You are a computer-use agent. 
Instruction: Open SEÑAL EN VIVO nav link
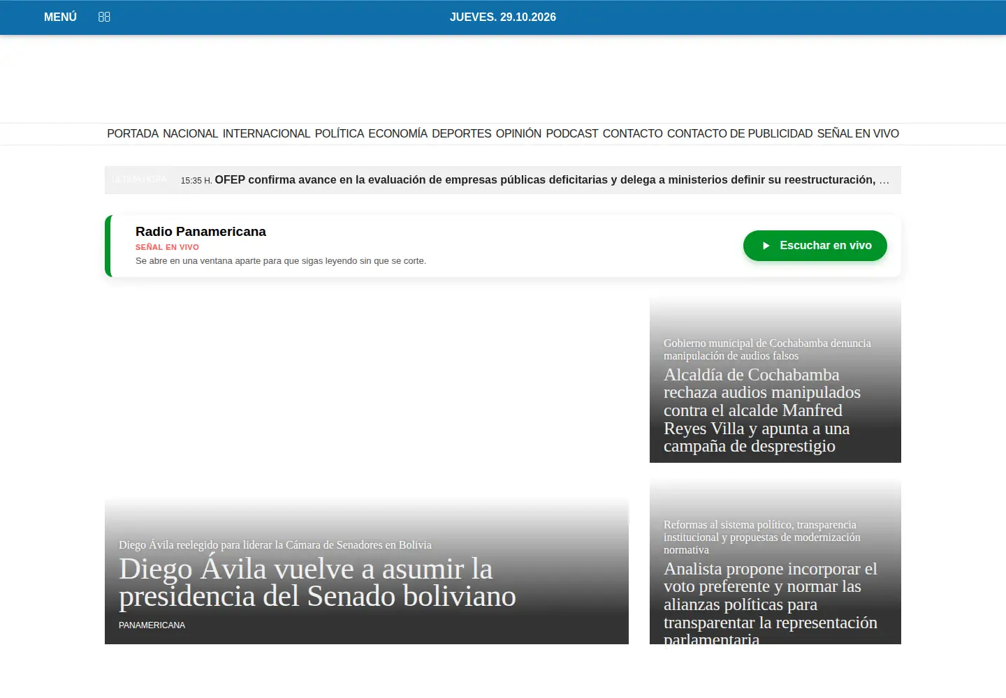(x=858, y=133)
